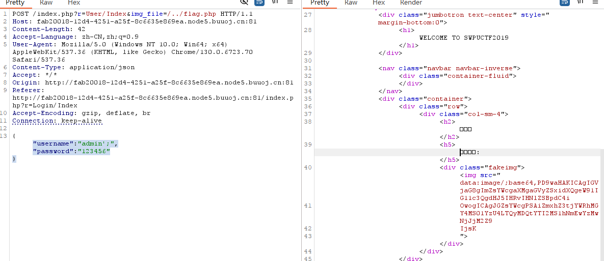The image size is (604, 261).
Task: Open the request pane hamburger menu
Action: click(290, 3)
